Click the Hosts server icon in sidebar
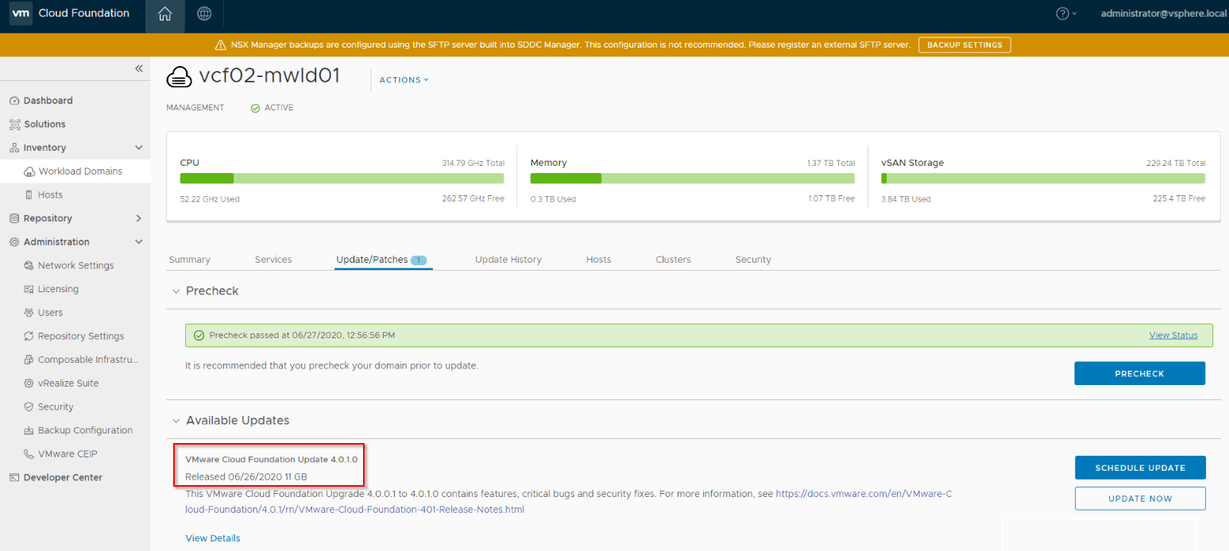1229x551 pixels. pos(29,195)
